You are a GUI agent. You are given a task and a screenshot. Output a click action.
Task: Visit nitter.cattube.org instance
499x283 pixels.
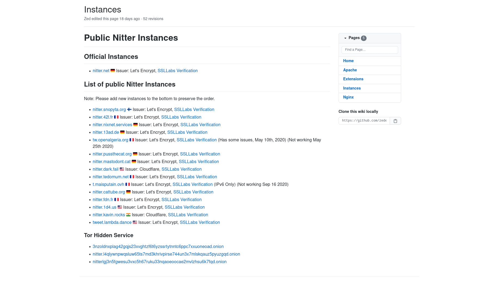(109, 192)
